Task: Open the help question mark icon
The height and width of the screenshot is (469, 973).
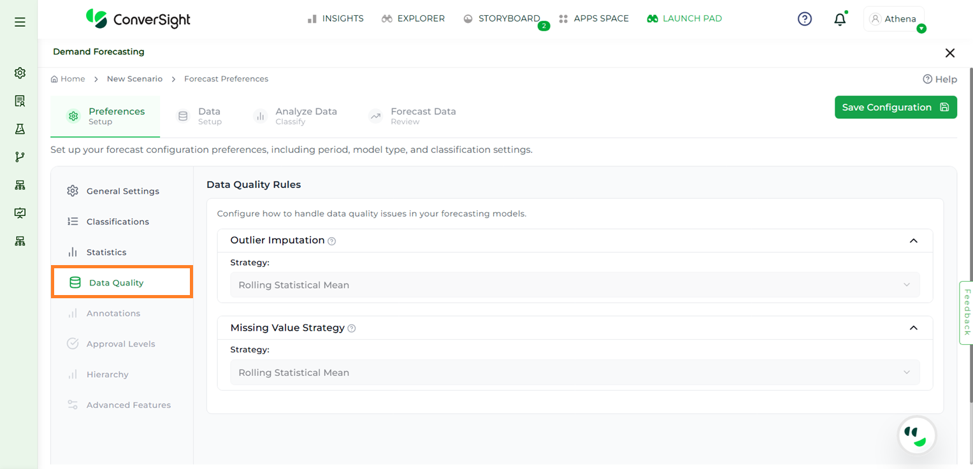Action: [805, 19]
